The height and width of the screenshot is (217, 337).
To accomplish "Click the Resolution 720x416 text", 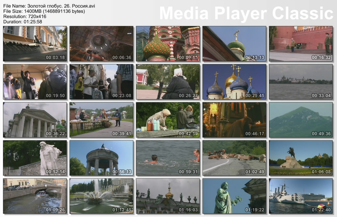I will click(25, 16).
